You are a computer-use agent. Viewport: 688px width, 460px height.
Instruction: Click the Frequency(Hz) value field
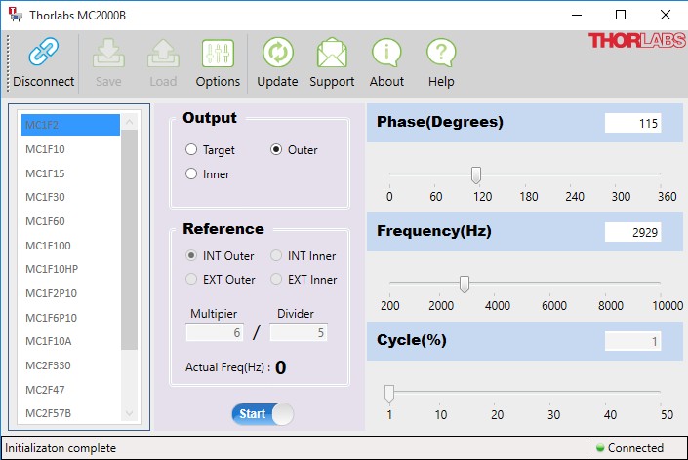click(x=632, y=232)
